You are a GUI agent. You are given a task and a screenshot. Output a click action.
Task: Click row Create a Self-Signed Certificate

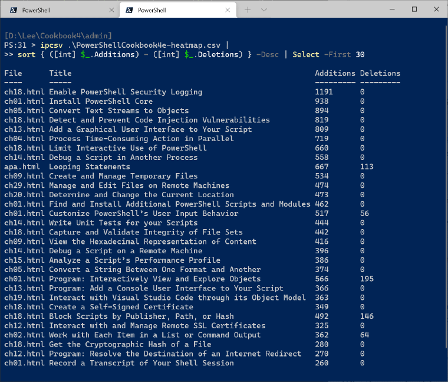pos(202,307)
